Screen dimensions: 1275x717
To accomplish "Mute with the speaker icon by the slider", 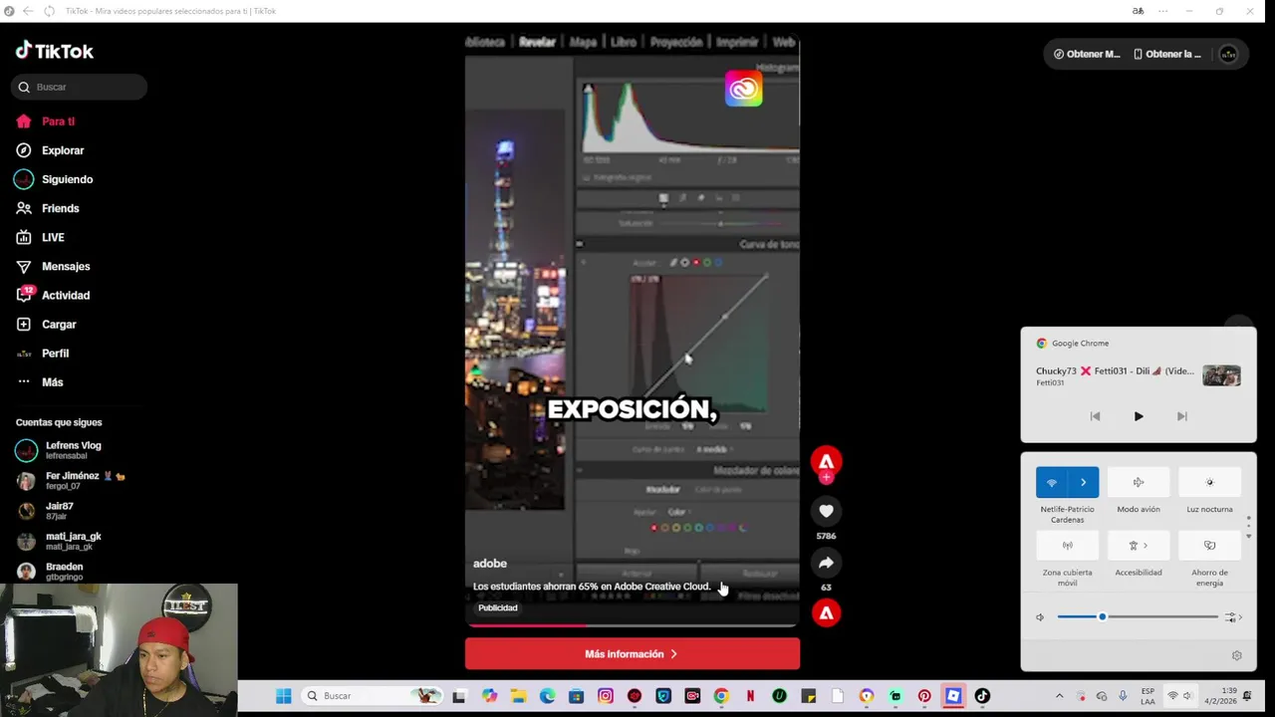I will coord(1040,617).
